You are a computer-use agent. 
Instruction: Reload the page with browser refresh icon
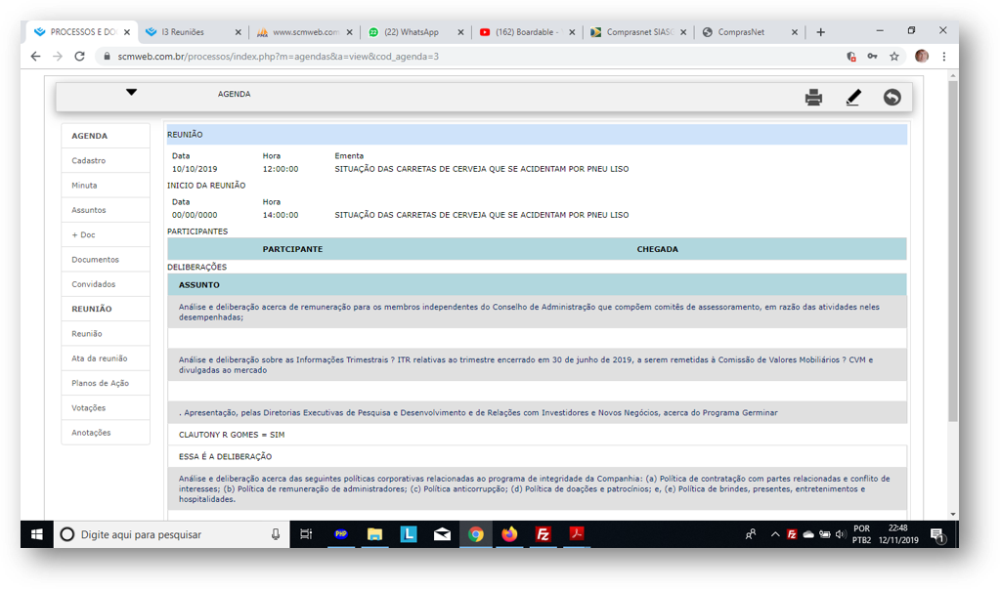pyautogui.click(x=79, y=57)
